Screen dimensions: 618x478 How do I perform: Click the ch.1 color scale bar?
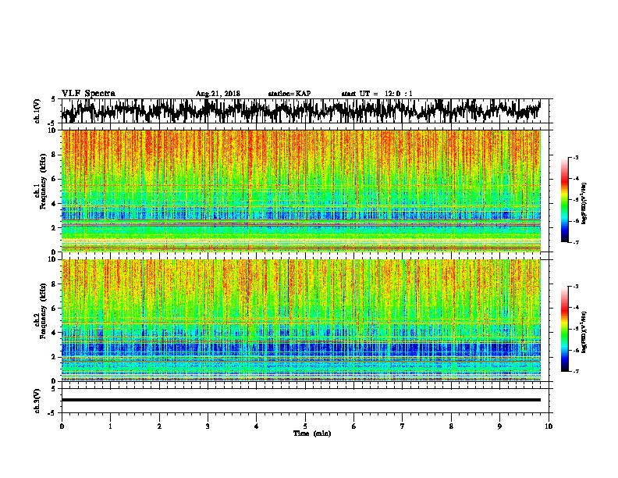[x=565, y=200]
